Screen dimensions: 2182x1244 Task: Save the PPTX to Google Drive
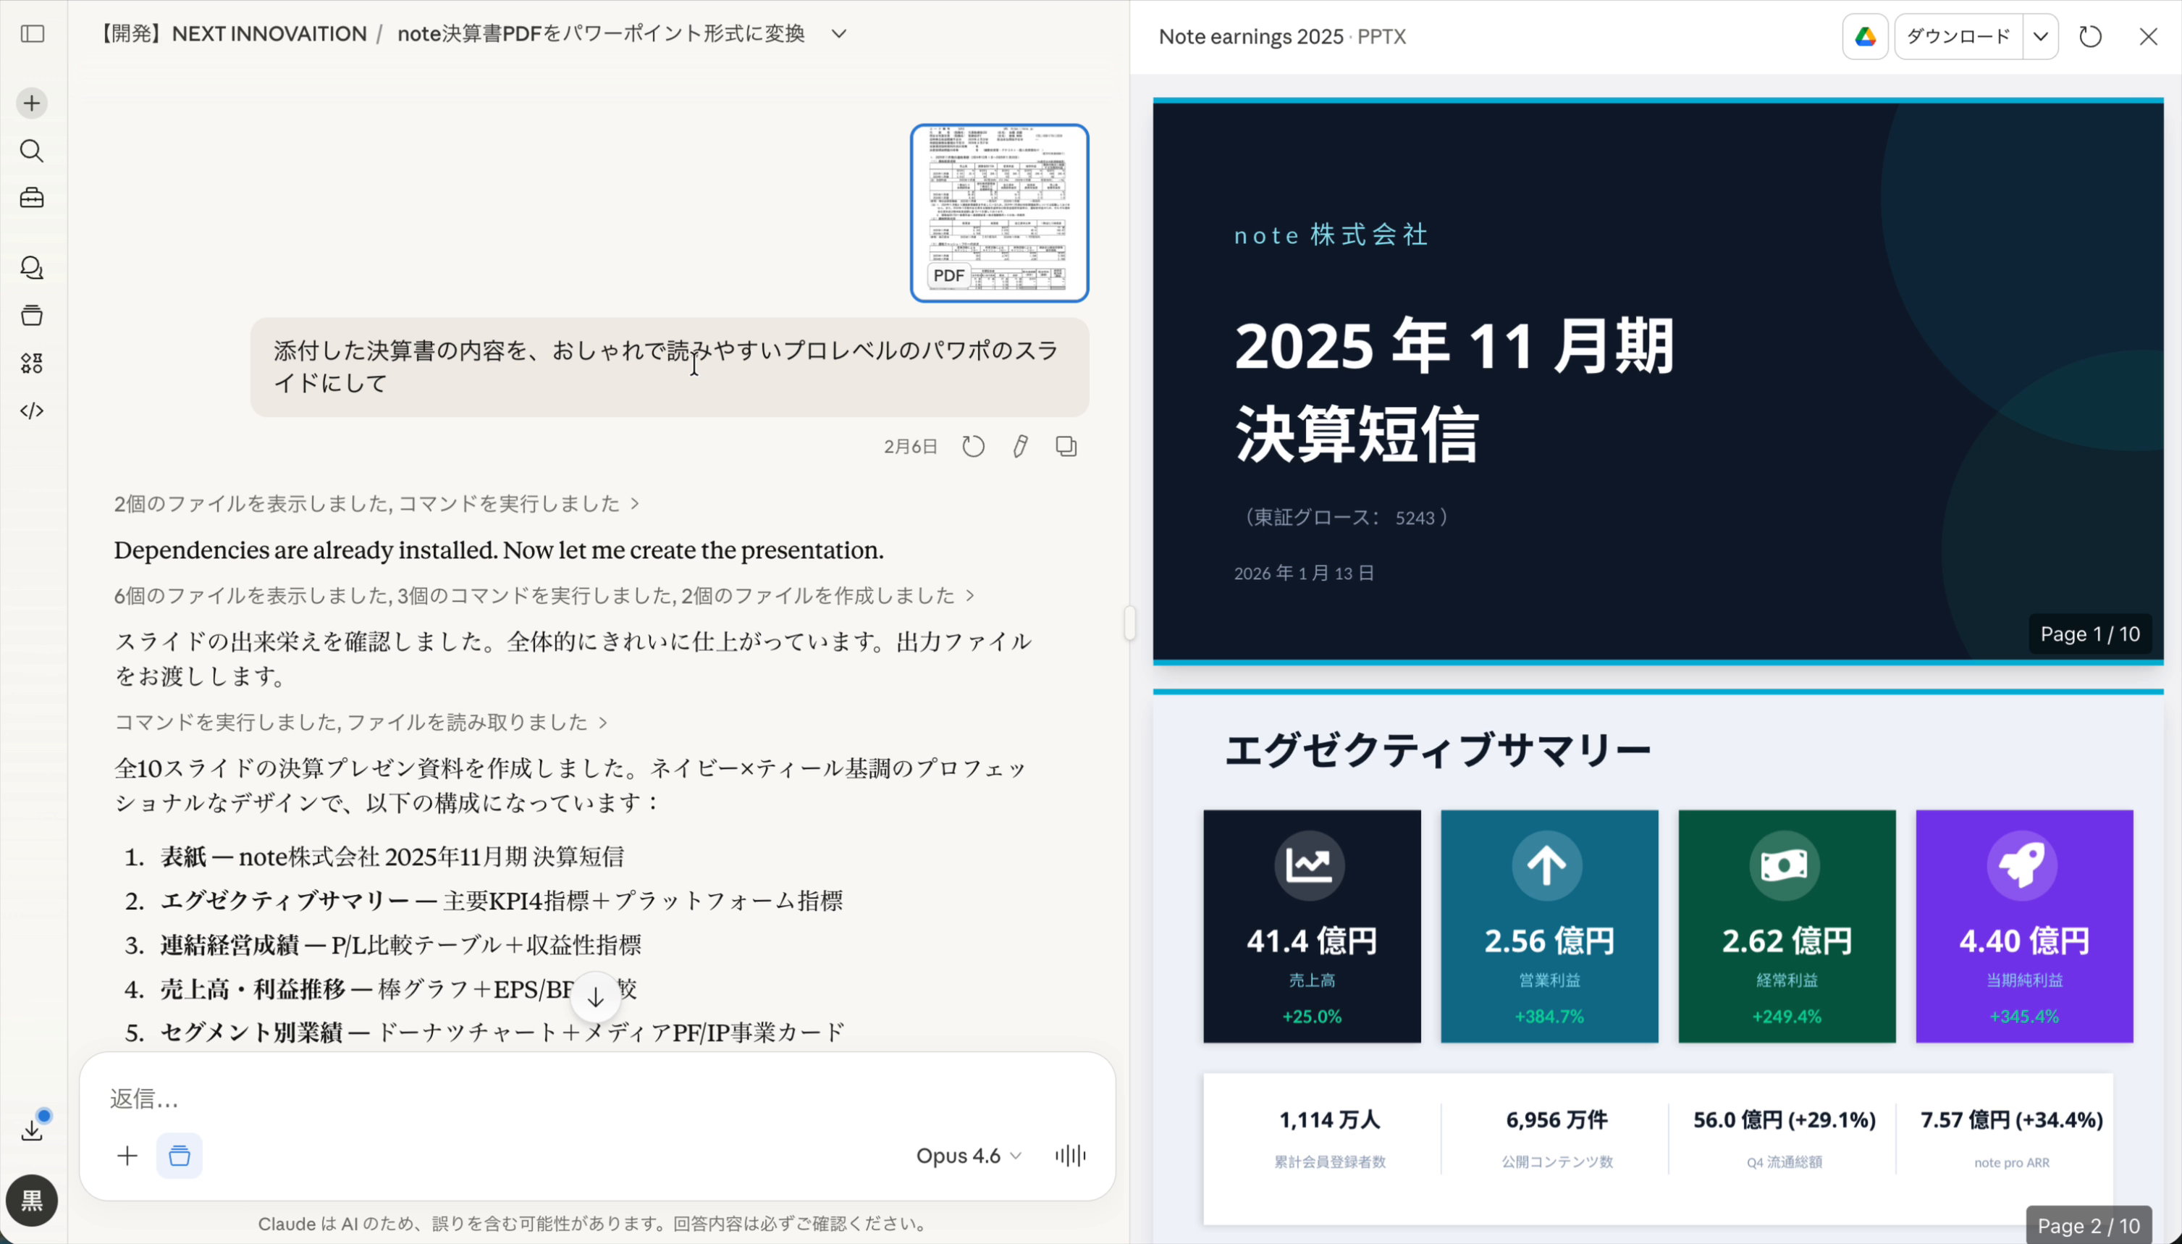tap(1863, 36)
